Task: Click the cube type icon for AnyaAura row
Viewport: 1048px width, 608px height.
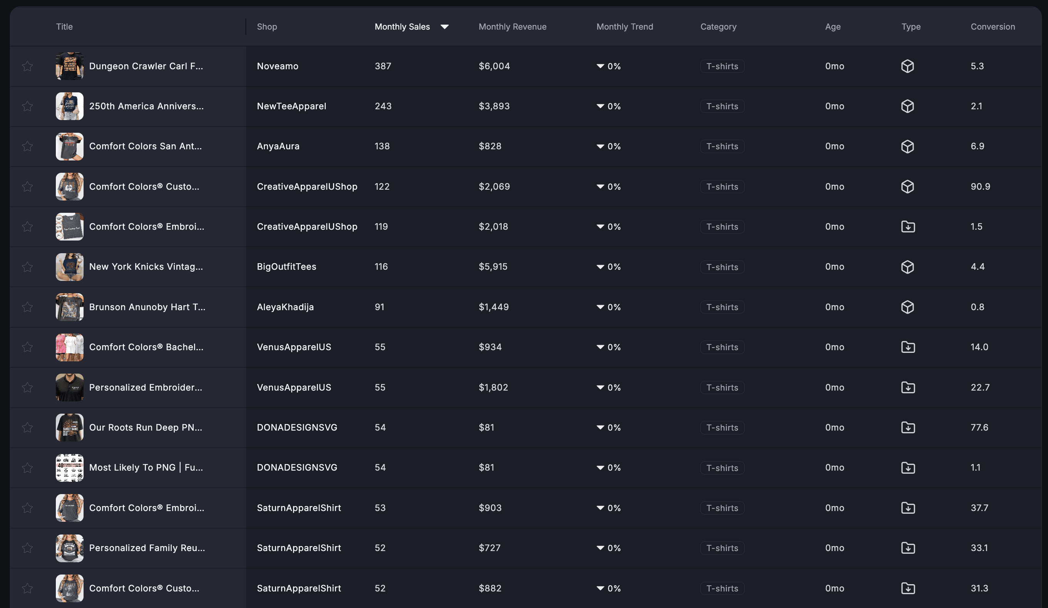Action: (x=907, y=146)
